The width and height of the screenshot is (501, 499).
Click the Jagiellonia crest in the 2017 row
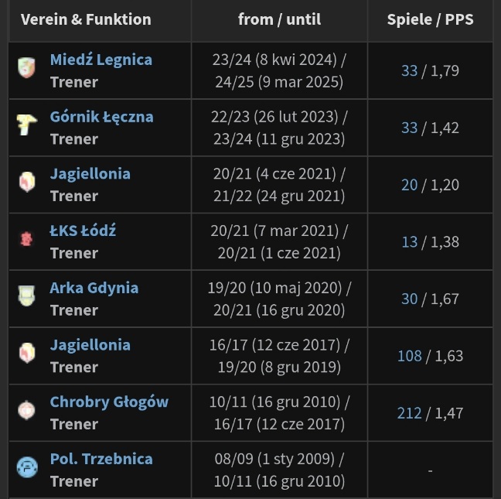pyautogui.click(x=26, y=354)
